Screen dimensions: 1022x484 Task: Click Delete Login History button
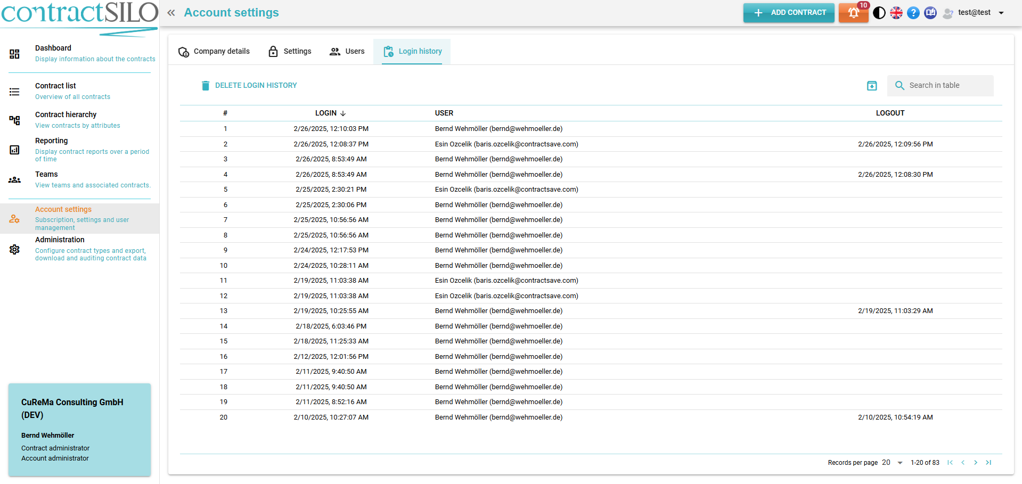[x=249, y=86]
